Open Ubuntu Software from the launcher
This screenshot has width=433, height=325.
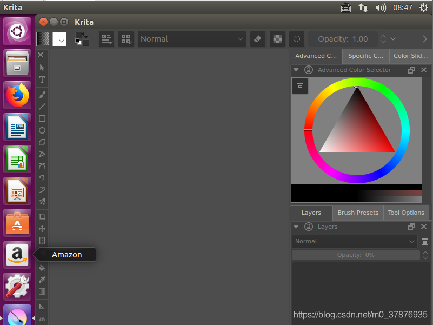pos(17,223)
